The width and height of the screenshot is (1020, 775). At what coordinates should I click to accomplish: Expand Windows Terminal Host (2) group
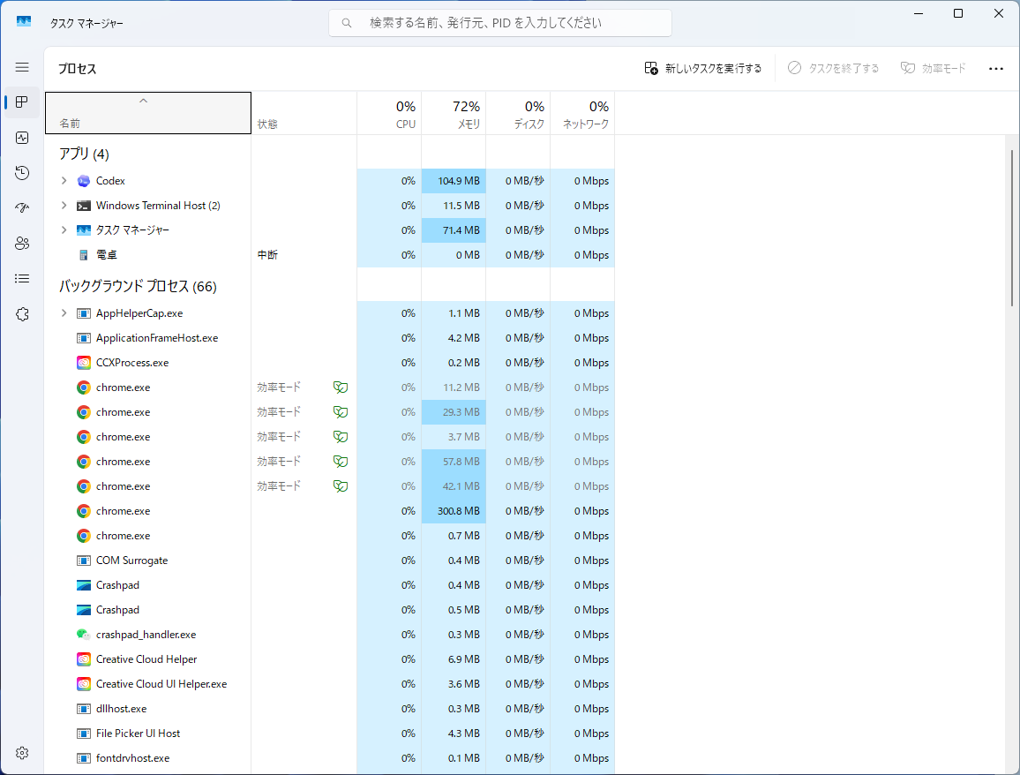(64, 205)
